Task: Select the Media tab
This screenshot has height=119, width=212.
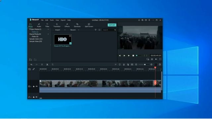Action: 30,25
